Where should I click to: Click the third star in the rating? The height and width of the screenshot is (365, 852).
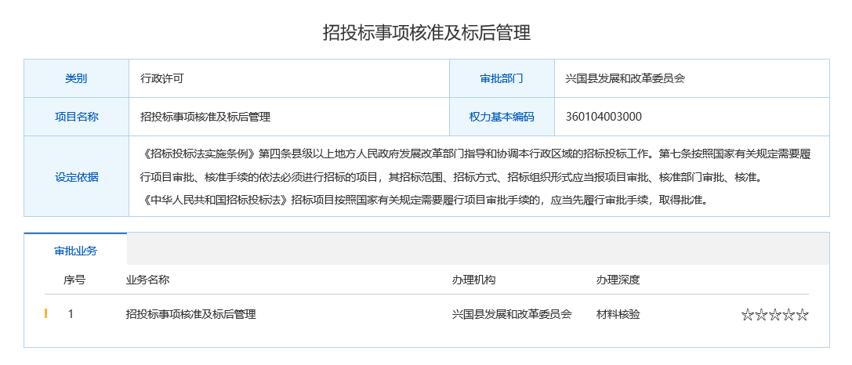pos(774,315)
